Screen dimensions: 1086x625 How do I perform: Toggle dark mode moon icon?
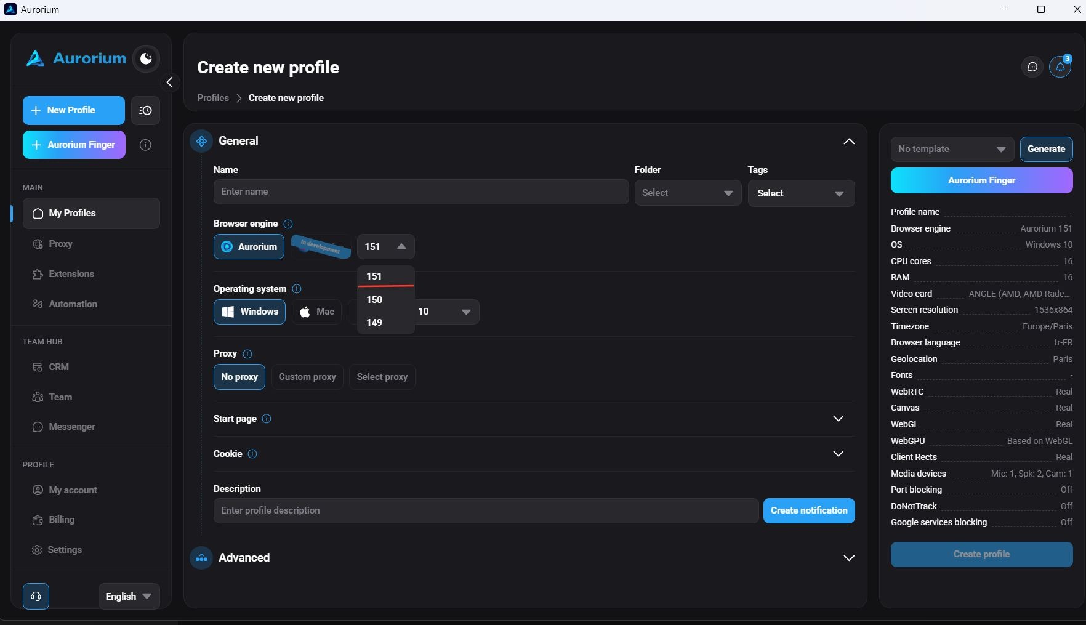click(x=146, y=58)
